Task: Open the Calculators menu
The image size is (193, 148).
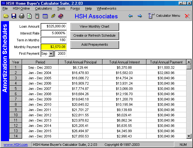Action: [43, 8]
